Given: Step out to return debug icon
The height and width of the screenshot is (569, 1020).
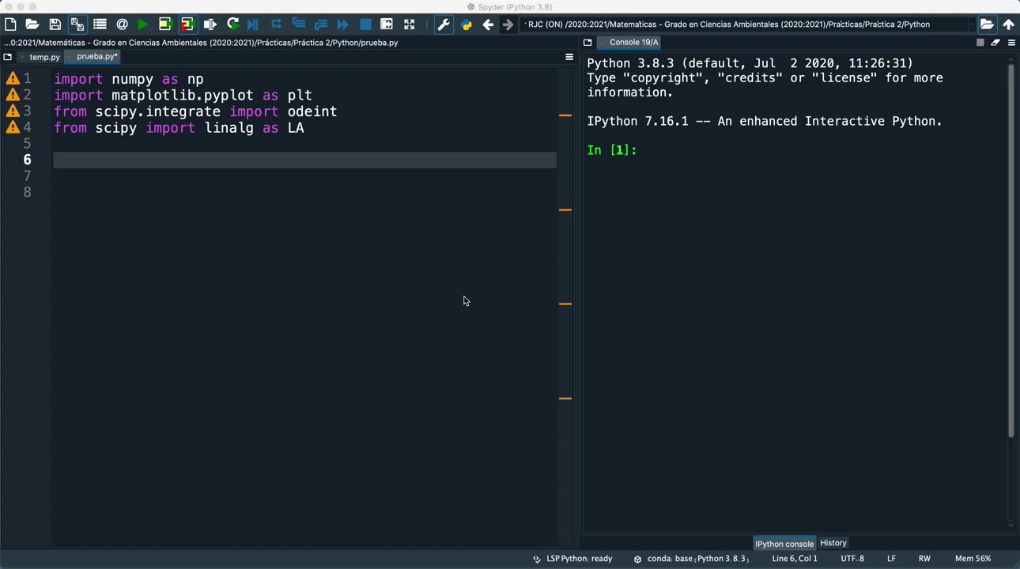Looking at the screenshot, I should [320, 24].
